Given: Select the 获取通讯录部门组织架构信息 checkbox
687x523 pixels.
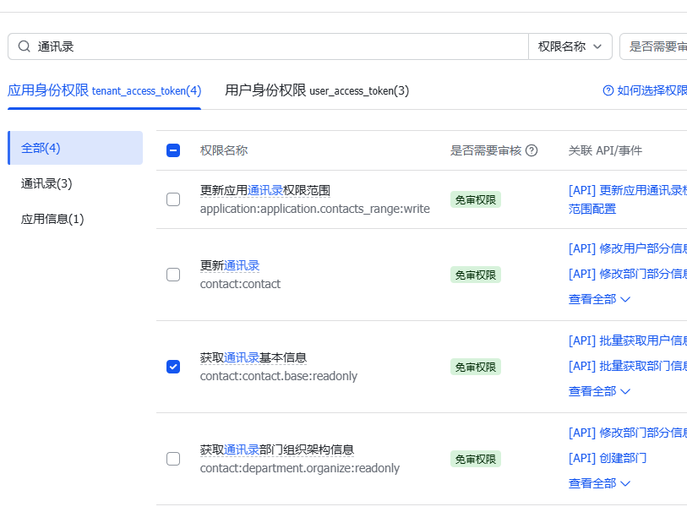Looking at the screenshot, I should [x=173, y=459].
